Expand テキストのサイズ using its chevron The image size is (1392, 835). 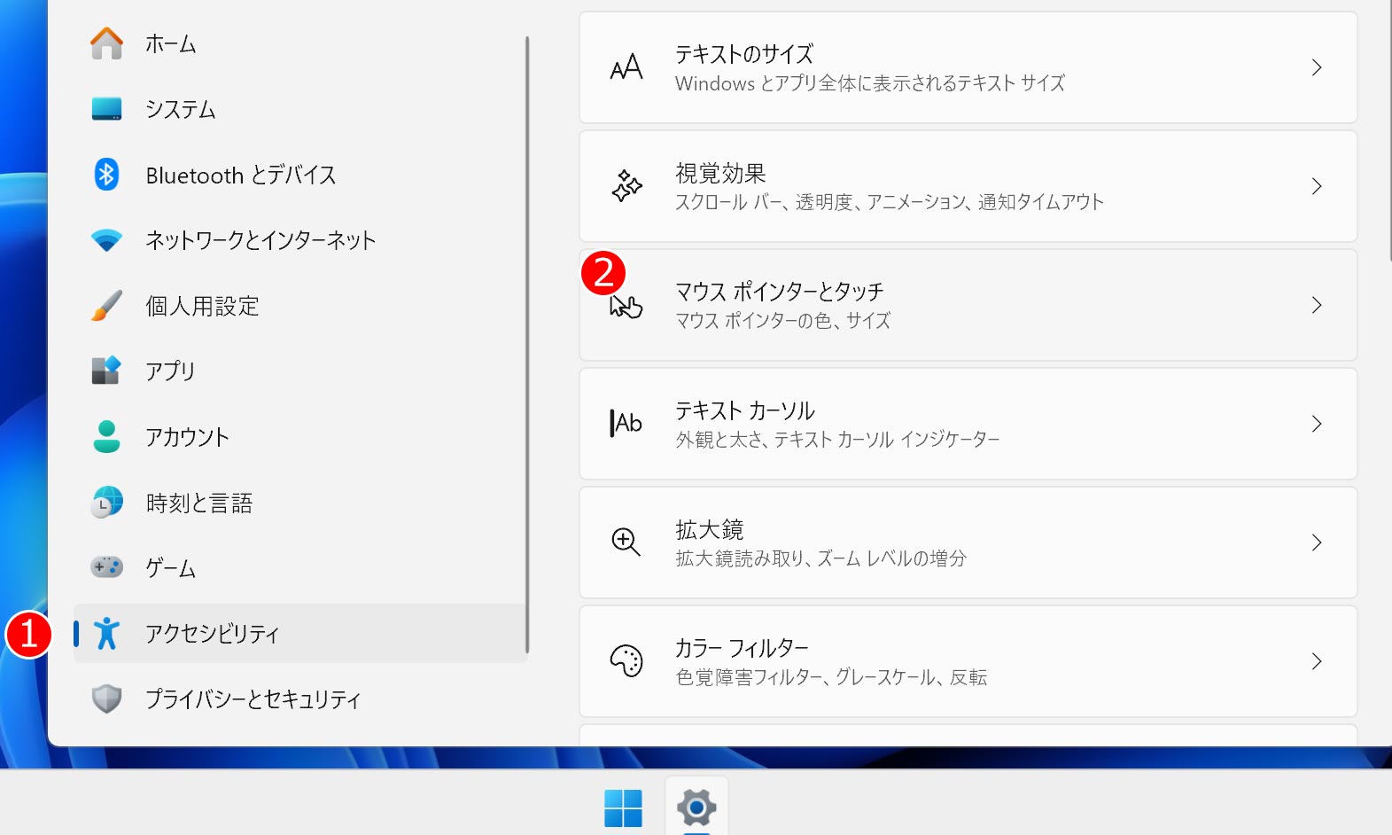pos(1316,67)
